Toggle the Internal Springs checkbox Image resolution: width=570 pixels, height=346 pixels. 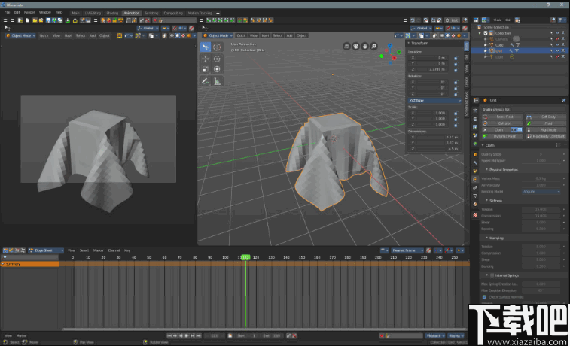click(x=492, y=275)
